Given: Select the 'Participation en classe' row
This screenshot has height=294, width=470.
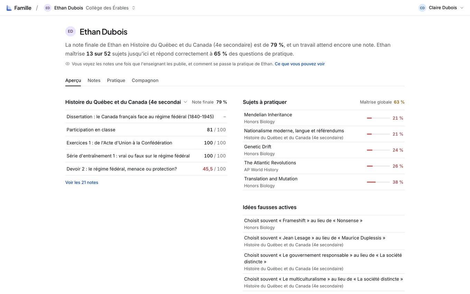Looking at the screenshot, I should pos(146,130).
